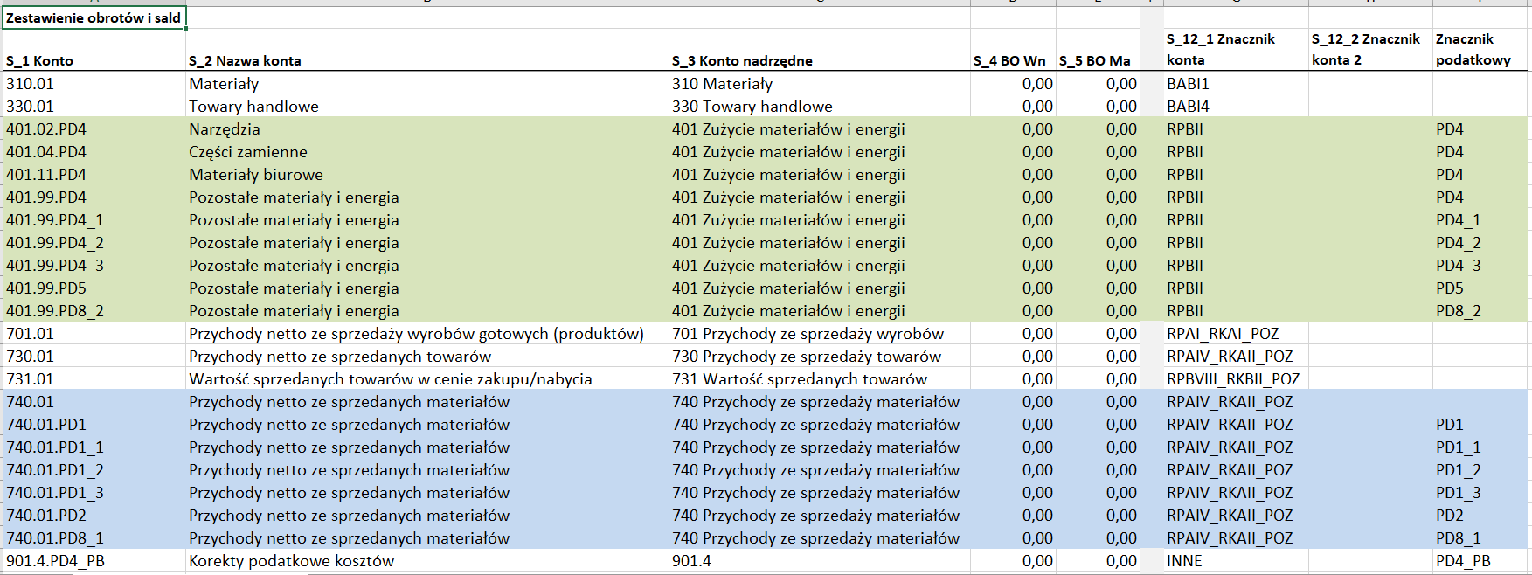
Task: Click tax marker cell PD8_1
Action: (x=1480, y=537)
